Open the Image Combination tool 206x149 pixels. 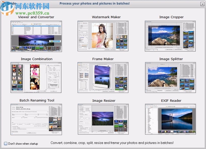(36, 77)
